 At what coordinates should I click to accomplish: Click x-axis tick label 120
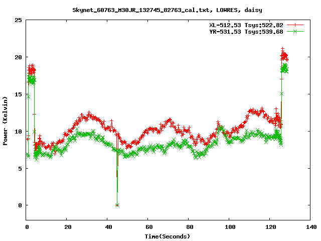(271, 227)
